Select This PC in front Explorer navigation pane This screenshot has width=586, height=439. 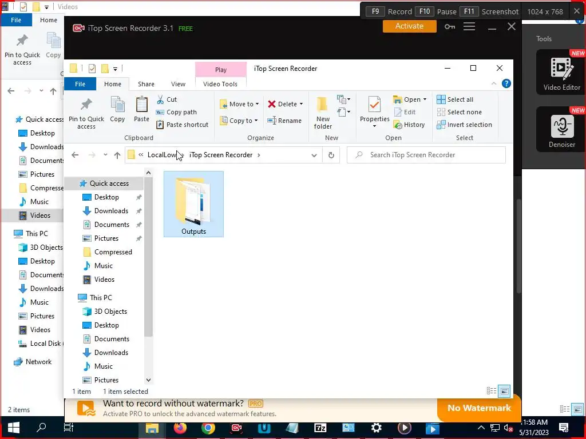pyautogui.click(x=101, y=297)
